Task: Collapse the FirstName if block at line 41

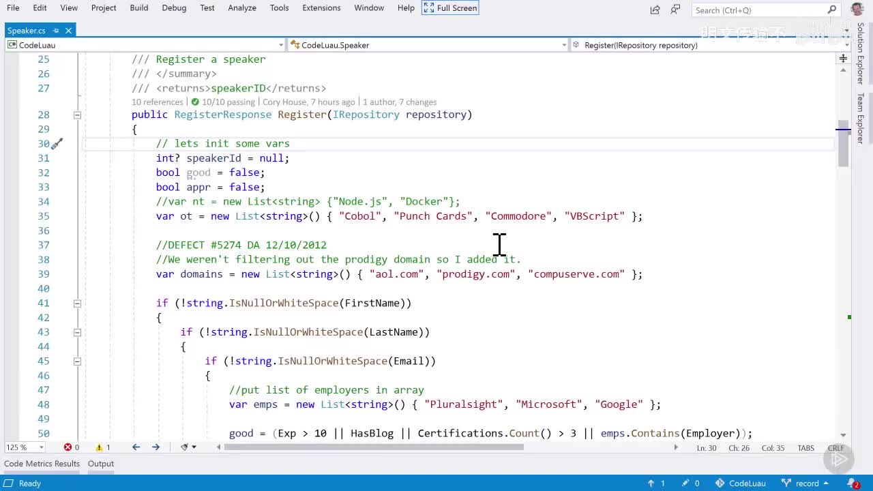Action: point(77,303)
